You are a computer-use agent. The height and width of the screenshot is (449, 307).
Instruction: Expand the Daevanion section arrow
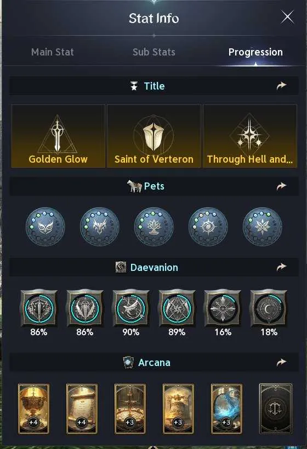281,267
